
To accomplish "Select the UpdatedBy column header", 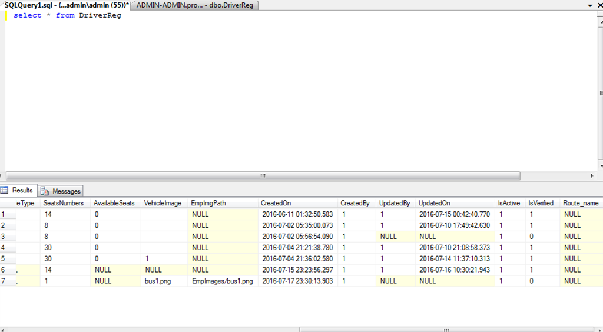I will tap(395, 203).
